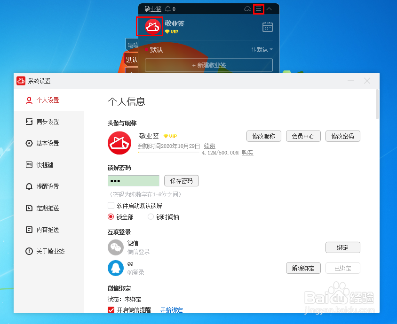
Task: Click the 续费 renewal link
Action: [210, 146]
